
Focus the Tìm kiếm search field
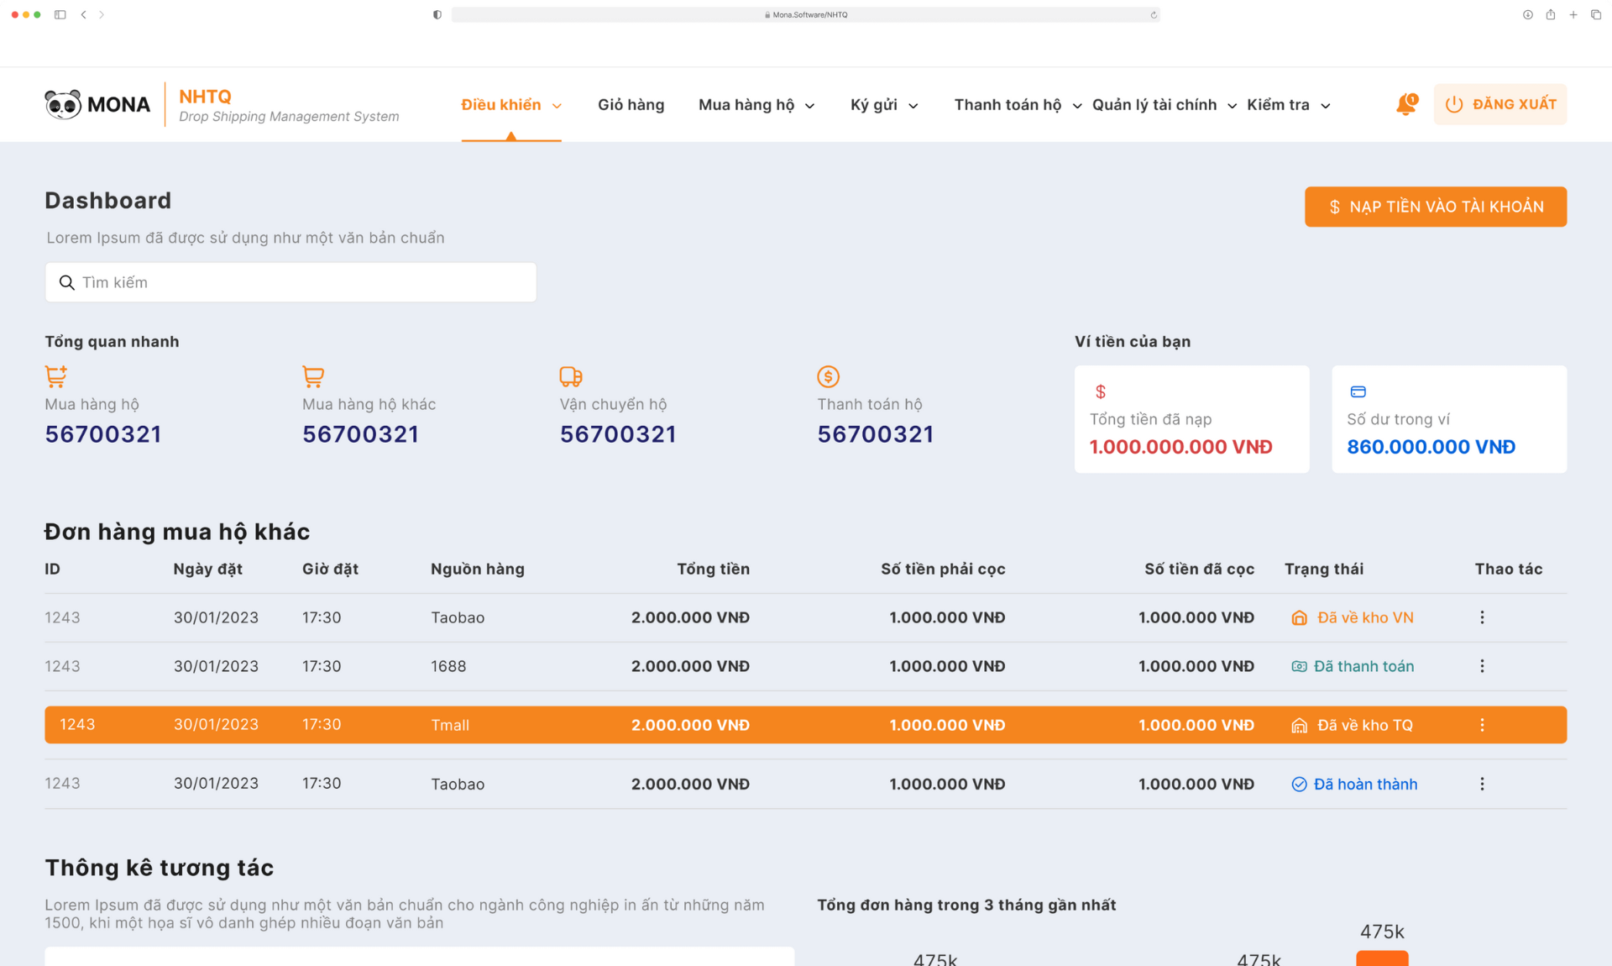(x=290, y=282)
